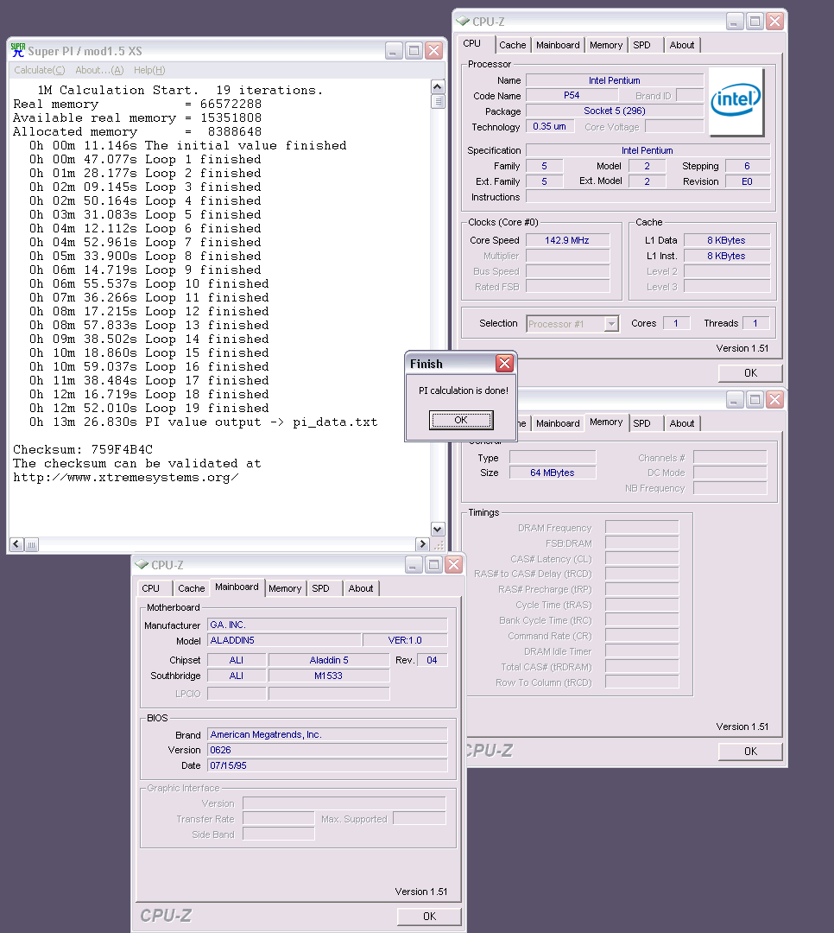Viewport: 834px width, 933px height.
Task: Click the PI value output pi_data.txt line
Action: [x=203, y=422]
